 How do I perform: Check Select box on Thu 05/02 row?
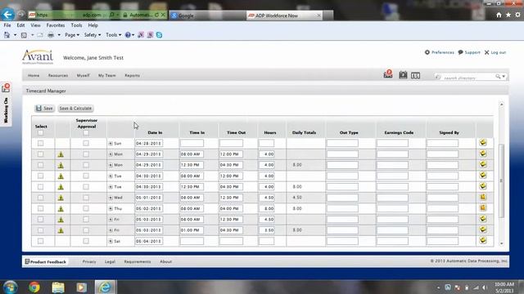(x=40, y=209)
